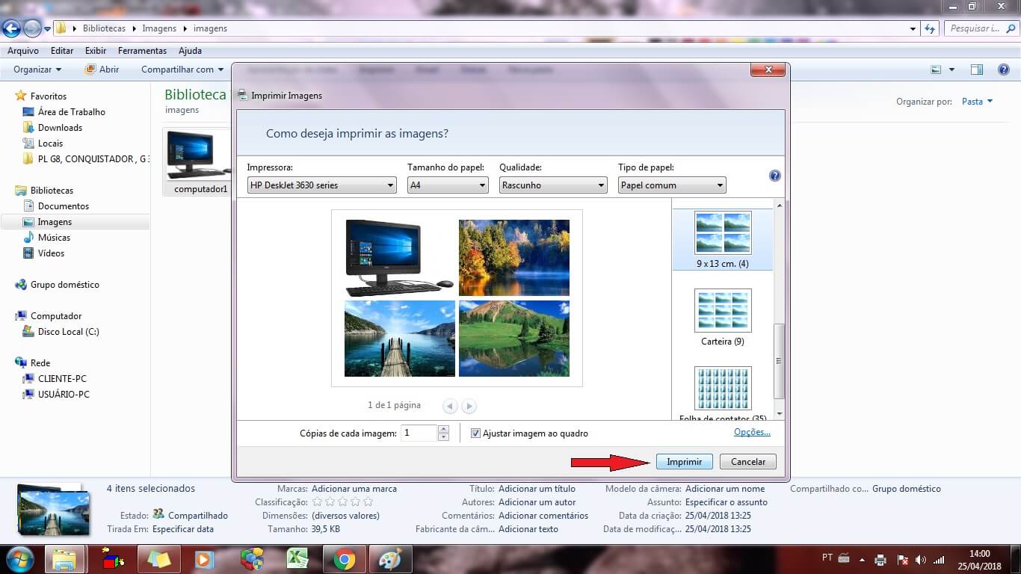Increase copies with the up stepper arrow
Viewport: 1021px width, 574px height.
(x=443, y=429)
